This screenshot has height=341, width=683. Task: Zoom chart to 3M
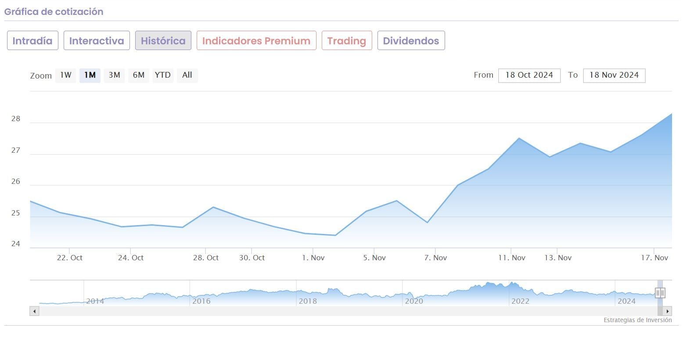(x=114, y=75)
